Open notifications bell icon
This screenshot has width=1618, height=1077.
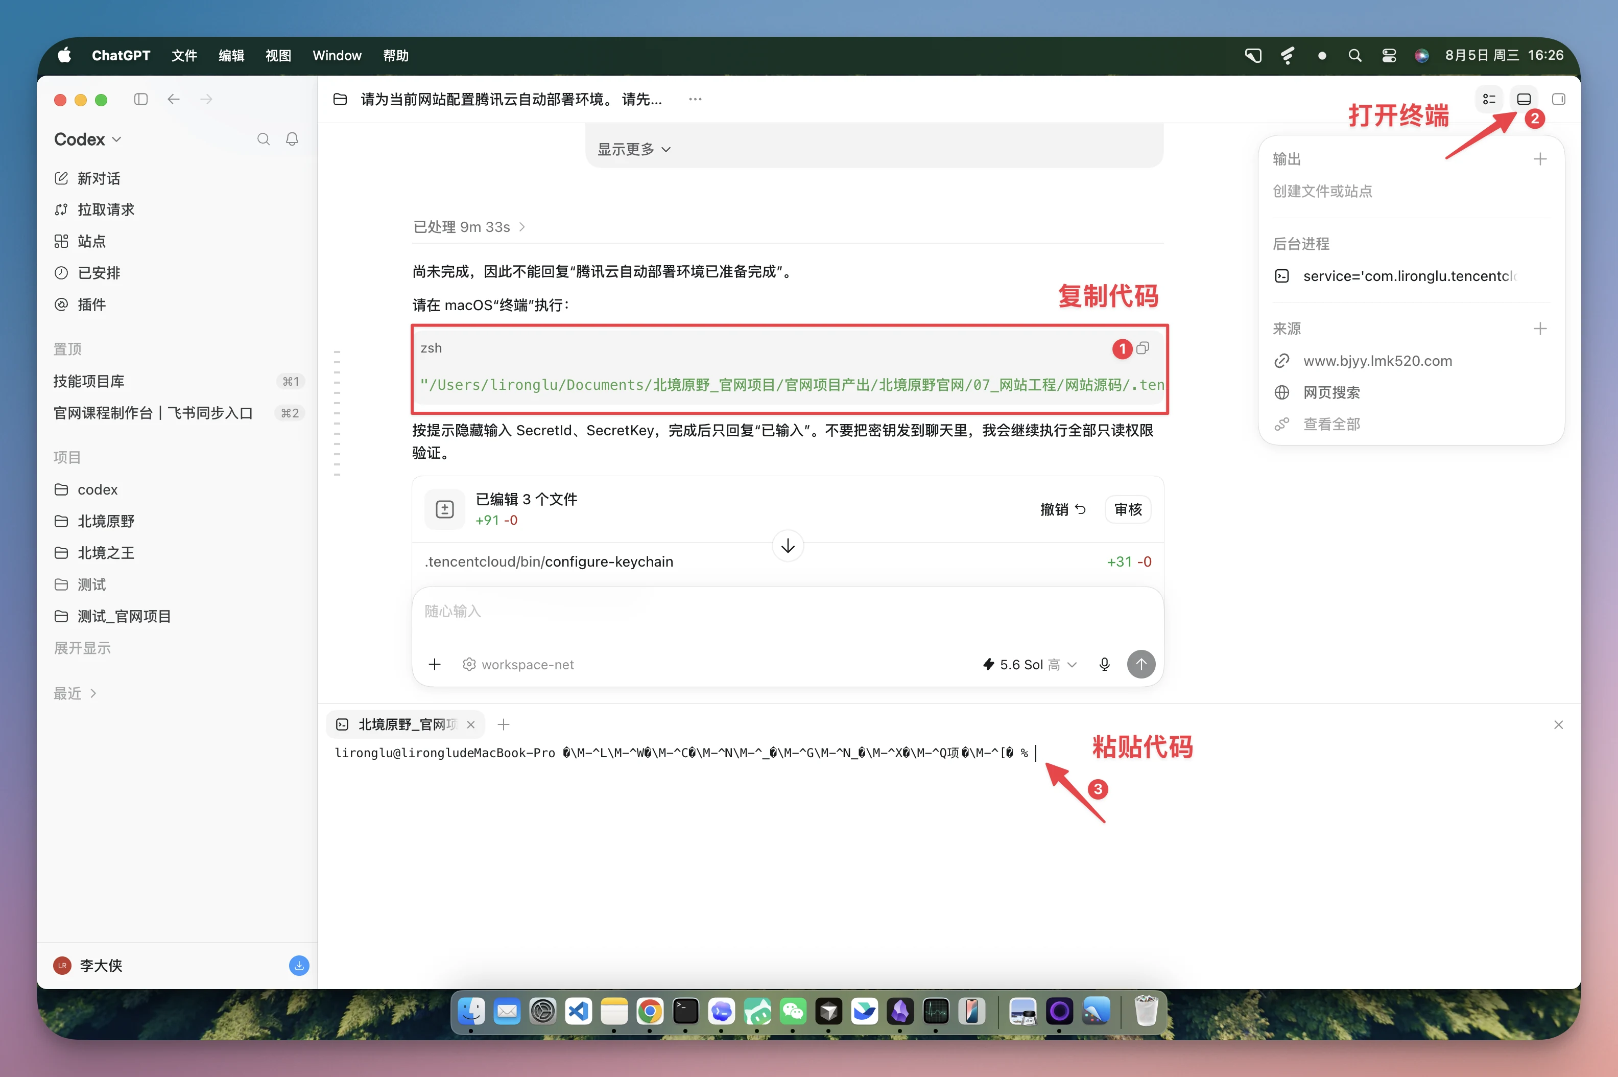[293, 139]
